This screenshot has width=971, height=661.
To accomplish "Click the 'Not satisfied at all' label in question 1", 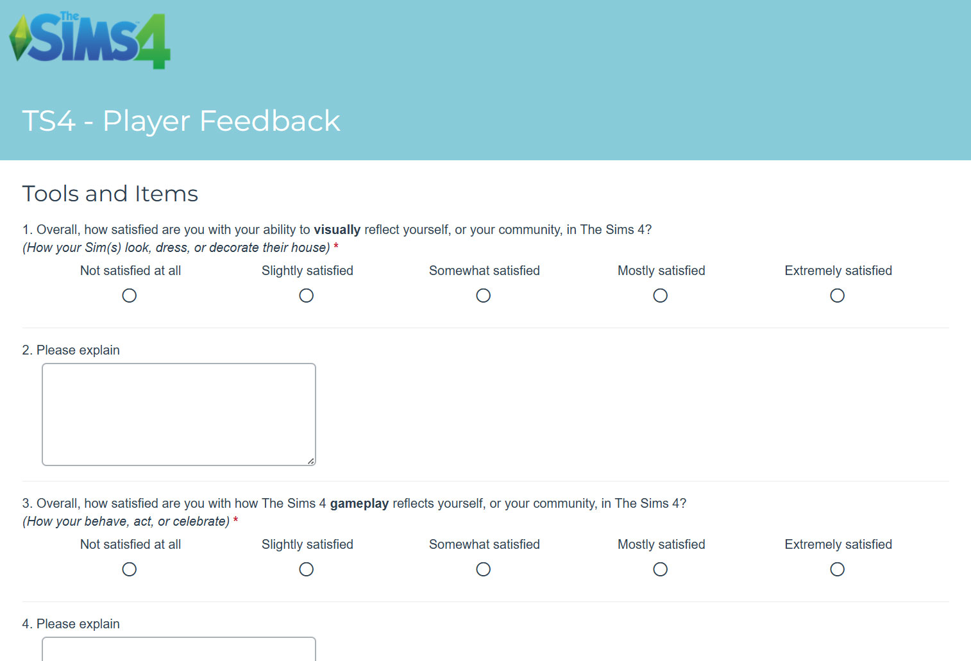I will click(x=131, y=271).
